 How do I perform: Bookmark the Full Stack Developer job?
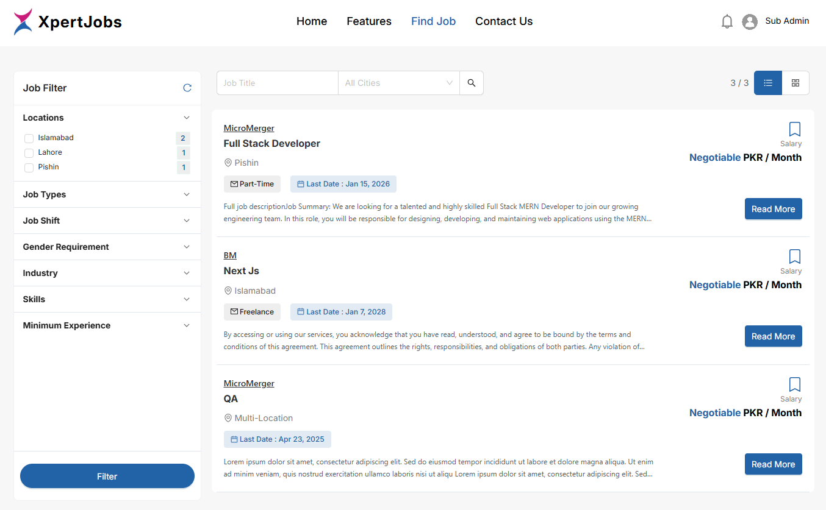[x=794, y=129]
